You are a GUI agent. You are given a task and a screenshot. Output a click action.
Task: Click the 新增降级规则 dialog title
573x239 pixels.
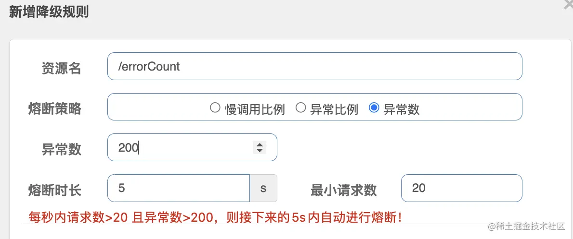click(49, 12)
